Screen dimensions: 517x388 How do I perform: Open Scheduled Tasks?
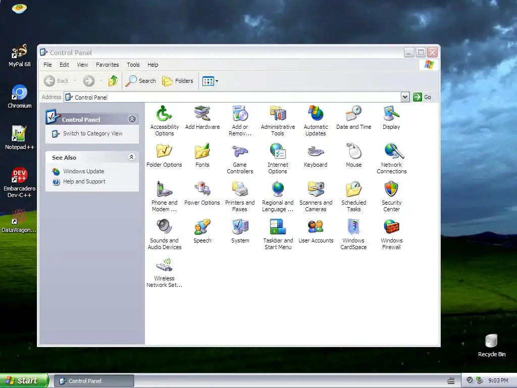[353, 197]
